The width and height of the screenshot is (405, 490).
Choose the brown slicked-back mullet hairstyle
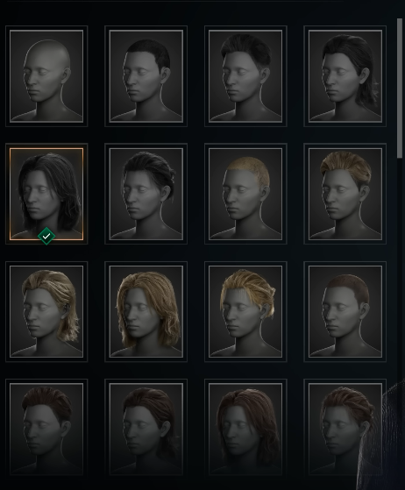pyautogui.click(x=146, y=429)
